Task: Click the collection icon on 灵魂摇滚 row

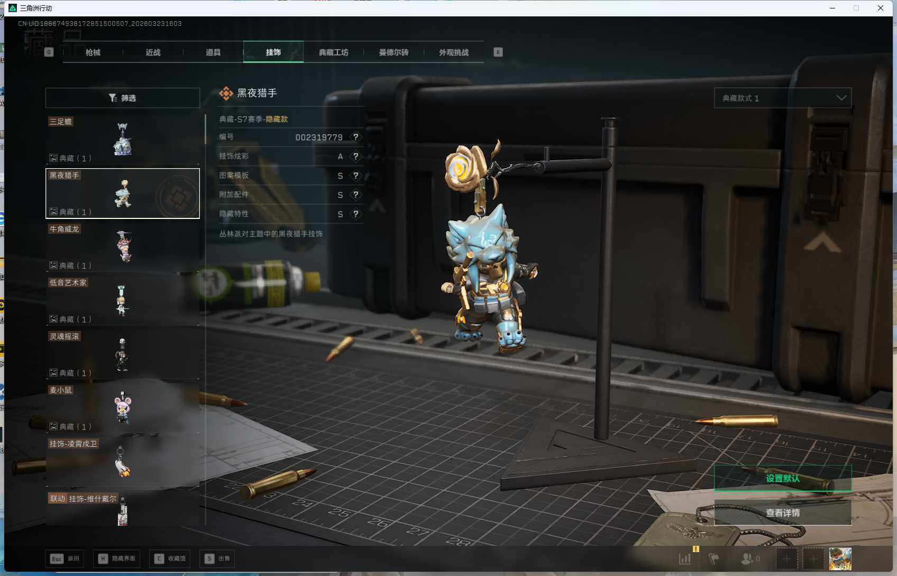Action: coord(53,372)
